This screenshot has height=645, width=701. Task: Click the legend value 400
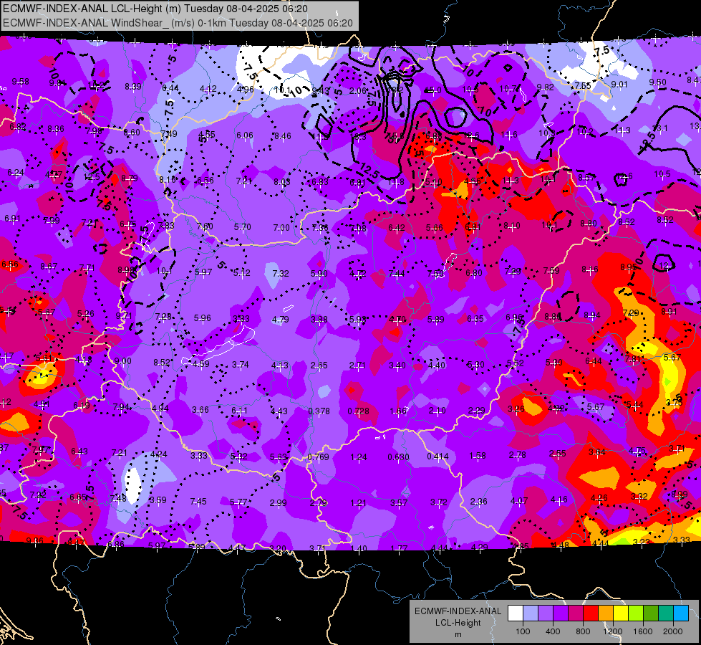(x=553, y=631)
